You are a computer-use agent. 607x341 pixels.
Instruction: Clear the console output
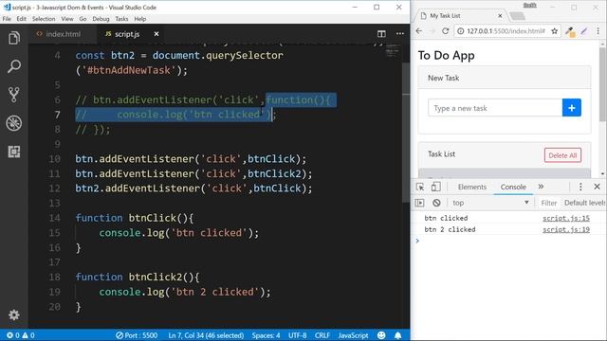(436, 203)
